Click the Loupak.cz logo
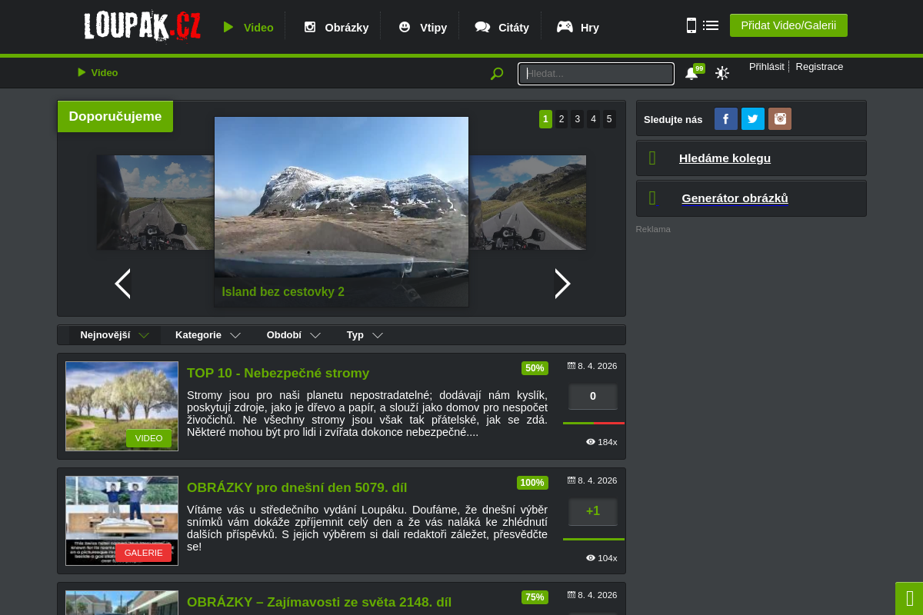Image resolution: width=923 pixels, height=615 pixels. pyautogui.click(x=142, y=26)
